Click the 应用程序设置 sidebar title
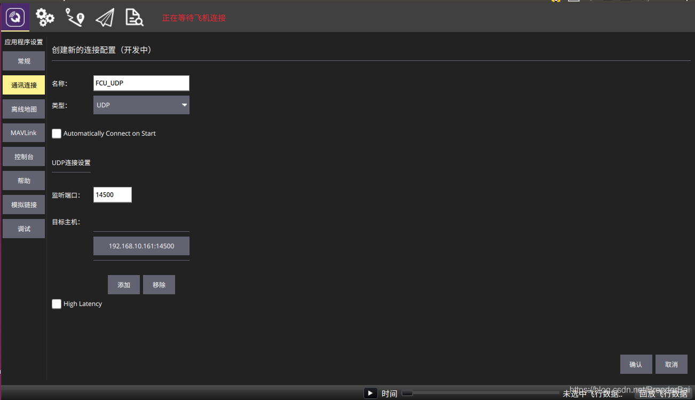Viewport: 695px width, 400px height. click(x=23, y=42)
